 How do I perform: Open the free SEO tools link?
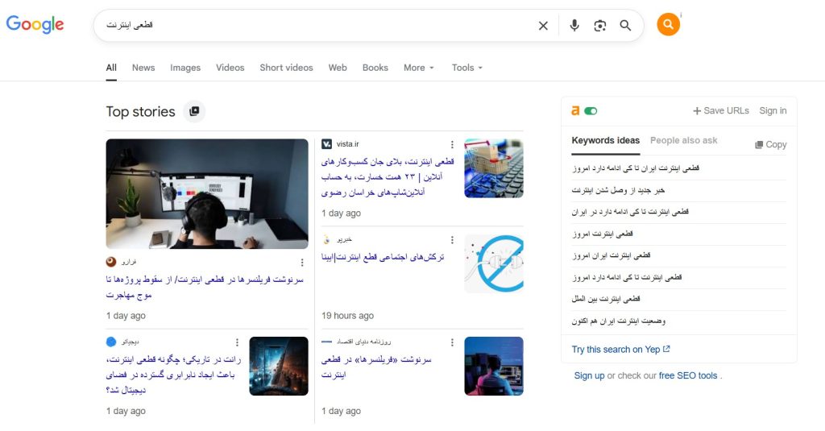point(688,375)
